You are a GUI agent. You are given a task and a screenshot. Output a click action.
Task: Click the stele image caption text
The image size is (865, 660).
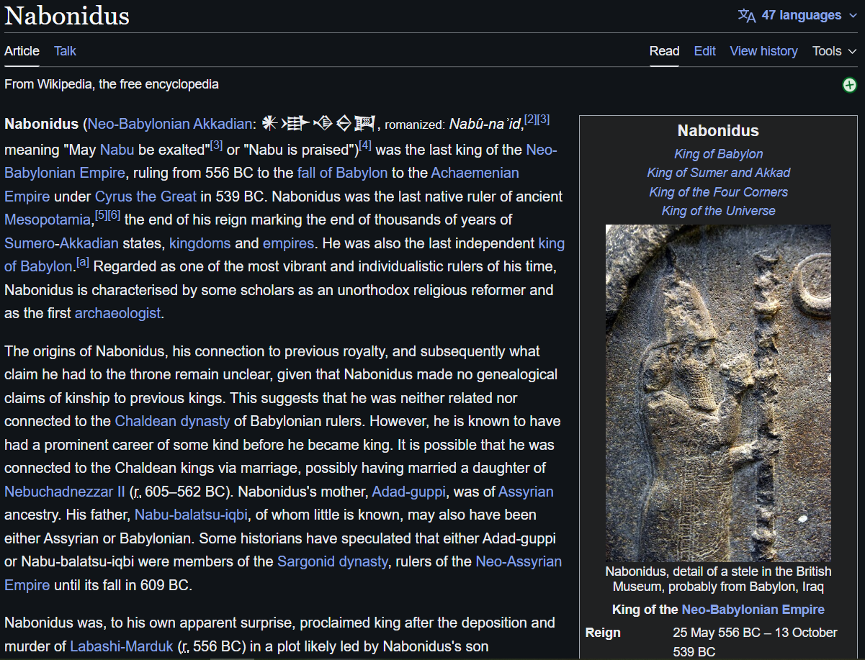(x=718, y=579)
